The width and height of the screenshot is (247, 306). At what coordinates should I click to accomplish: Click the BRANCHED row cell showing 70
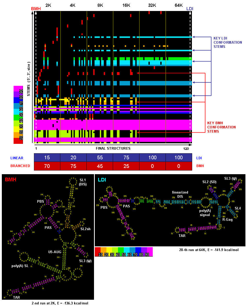tap(47, 166)
